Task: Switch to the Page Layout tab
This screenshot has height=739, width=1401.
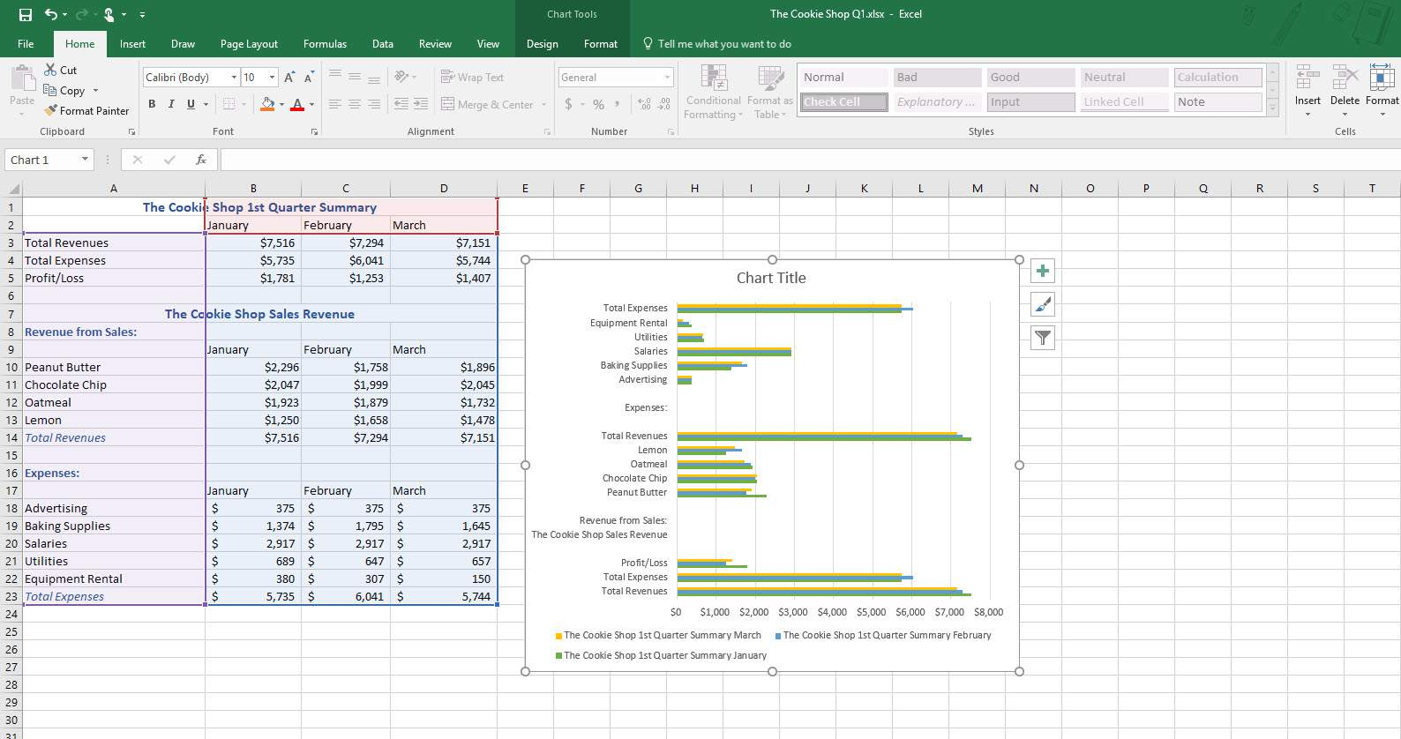Action: 249,44
